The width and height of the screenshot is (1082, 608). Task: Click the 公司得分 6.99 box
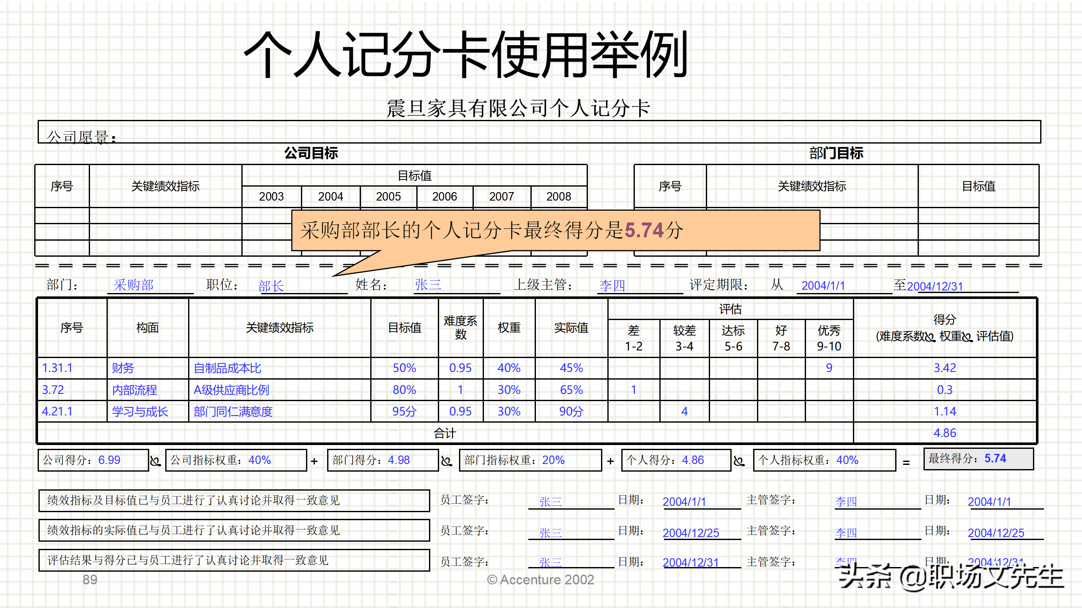(93, 460)
